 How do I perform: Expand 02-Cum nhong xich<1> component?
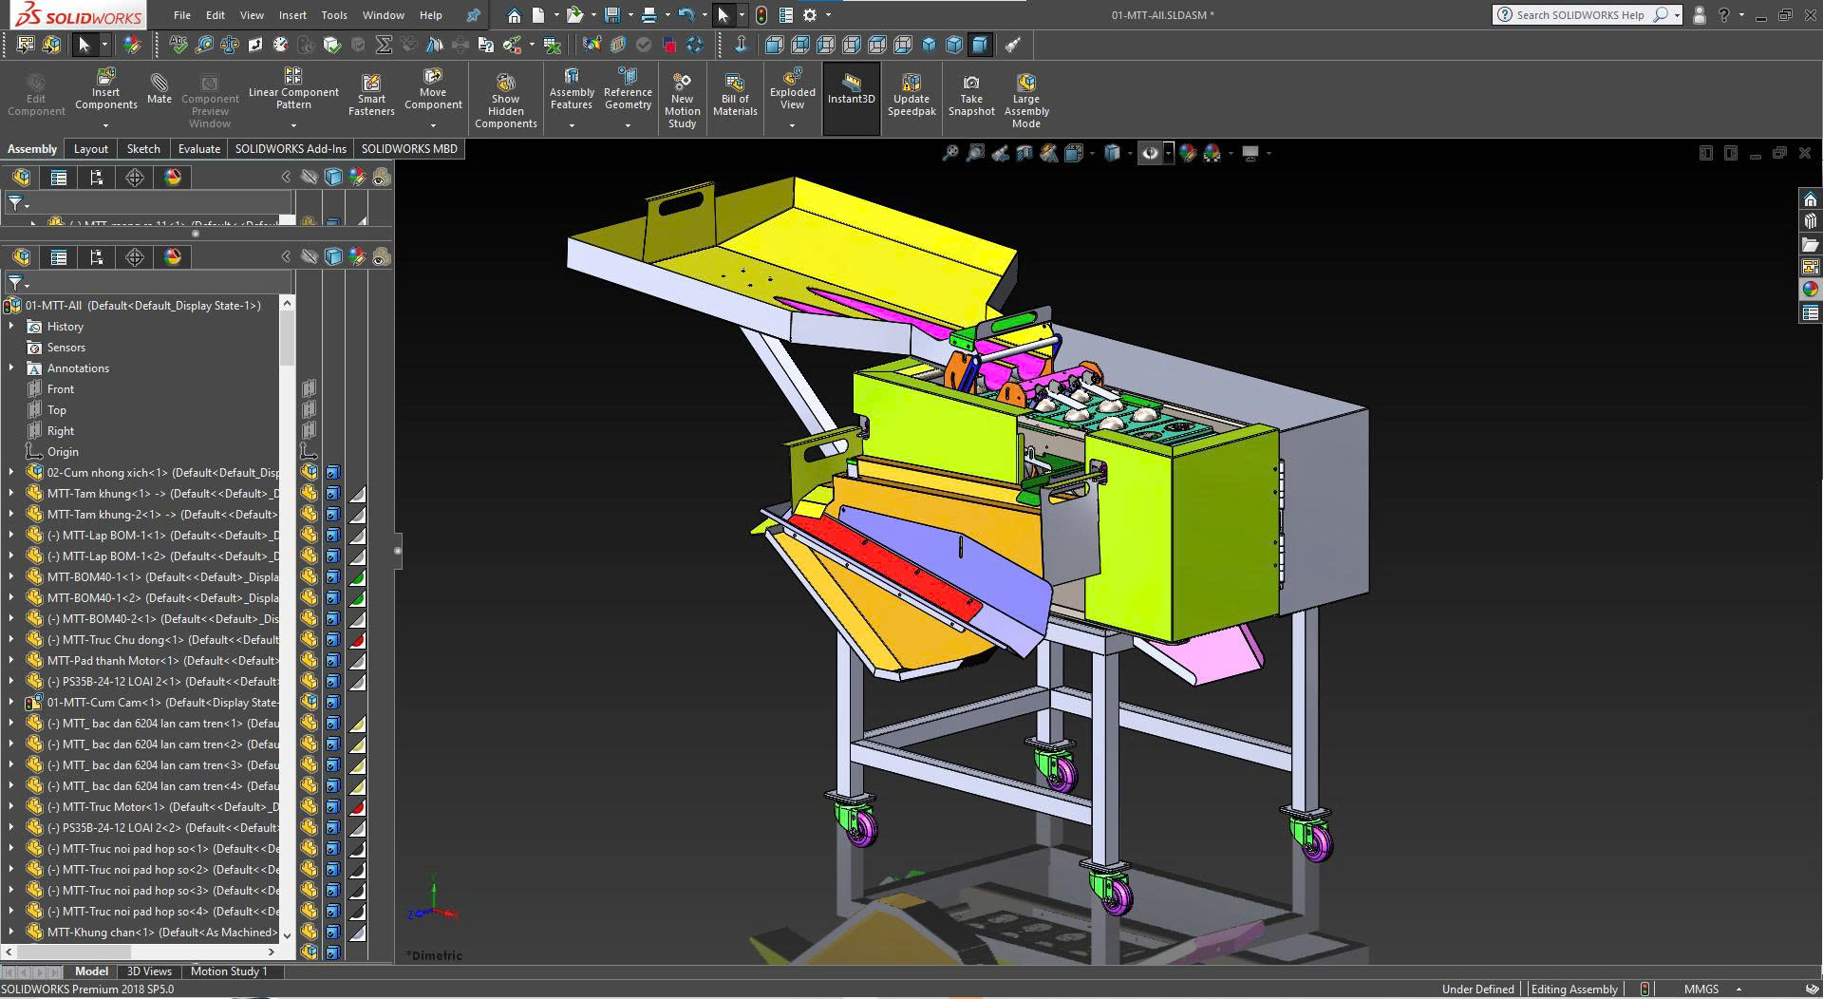11,472
